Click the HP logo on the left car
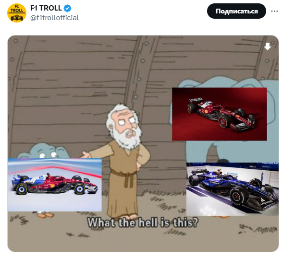Image resolution: width=282 pixels, height=258 pixels. (41, 177)
